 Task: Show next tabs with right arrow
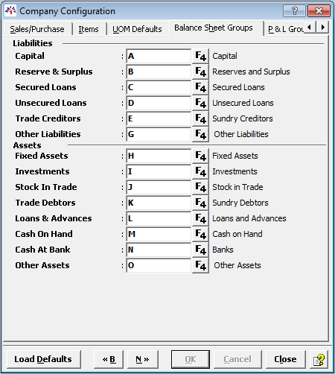click(x=322, y=27)
